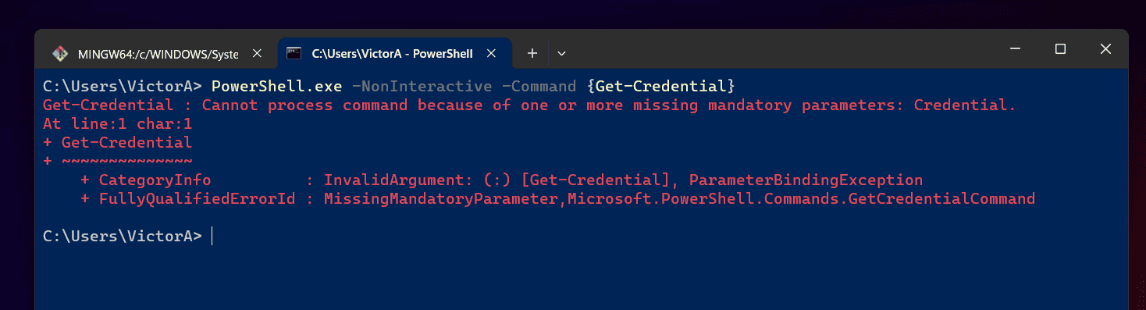This screenshot has height=310, width=1146.
Task: Click the PowerShell.exe command text
Action: (x=277, y=86)
